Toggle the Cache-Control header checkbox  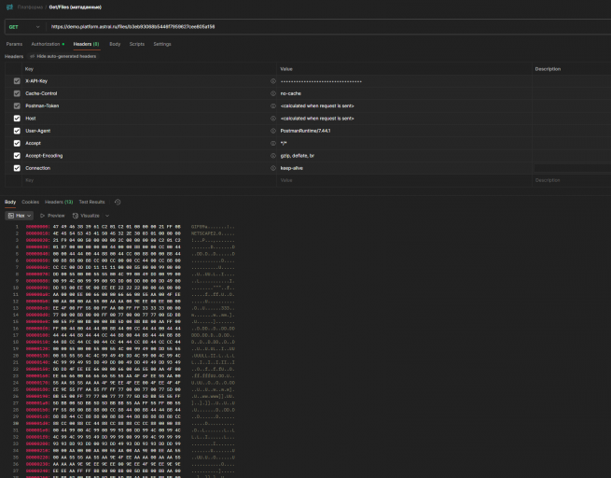(x=17, y=93)
